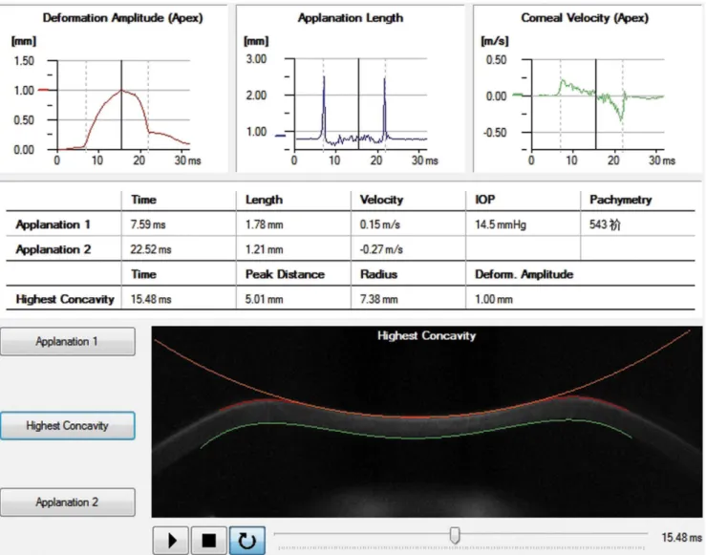706x555 pixels.
Task: Click the Stop button
Action: [x=209, y=540]
